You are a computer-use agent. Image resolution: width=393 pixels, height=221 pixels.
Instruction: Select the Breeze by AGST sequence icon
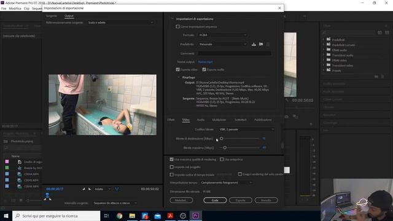(20, 168)
